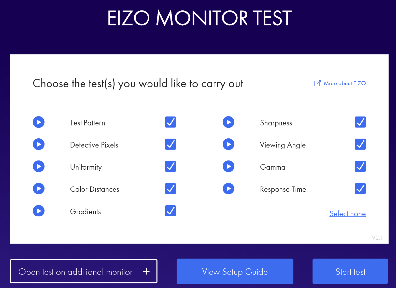Uncheck the Test Pattern checkbox
The height and width of the screenshot is (288, 396).
pos(170,122)
